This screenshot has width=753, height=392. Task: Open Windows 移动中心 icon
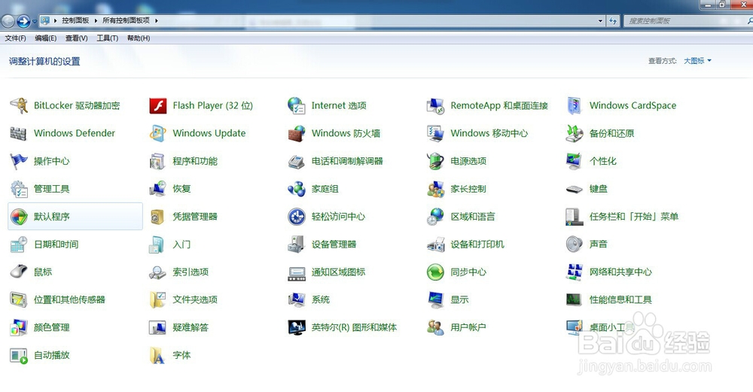tap(435, 133)
